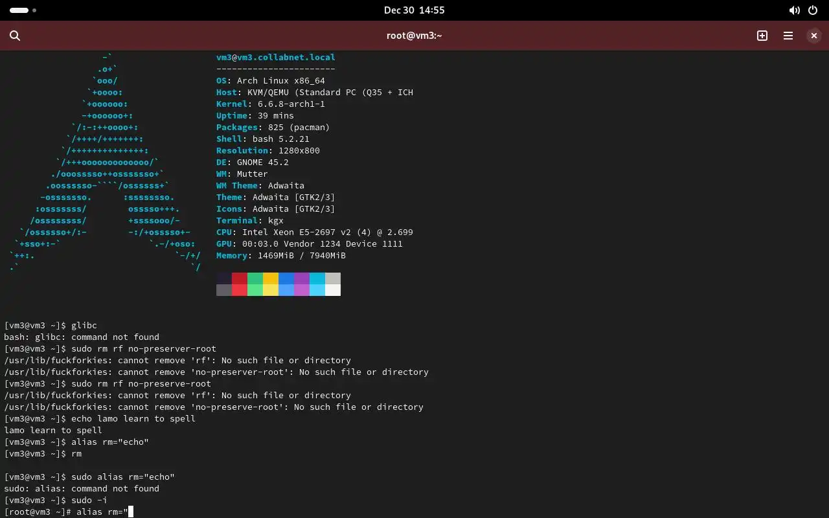Open a new terminal tab
The width and height of the screenshot is (829, 518).
(x=762, y=36)
